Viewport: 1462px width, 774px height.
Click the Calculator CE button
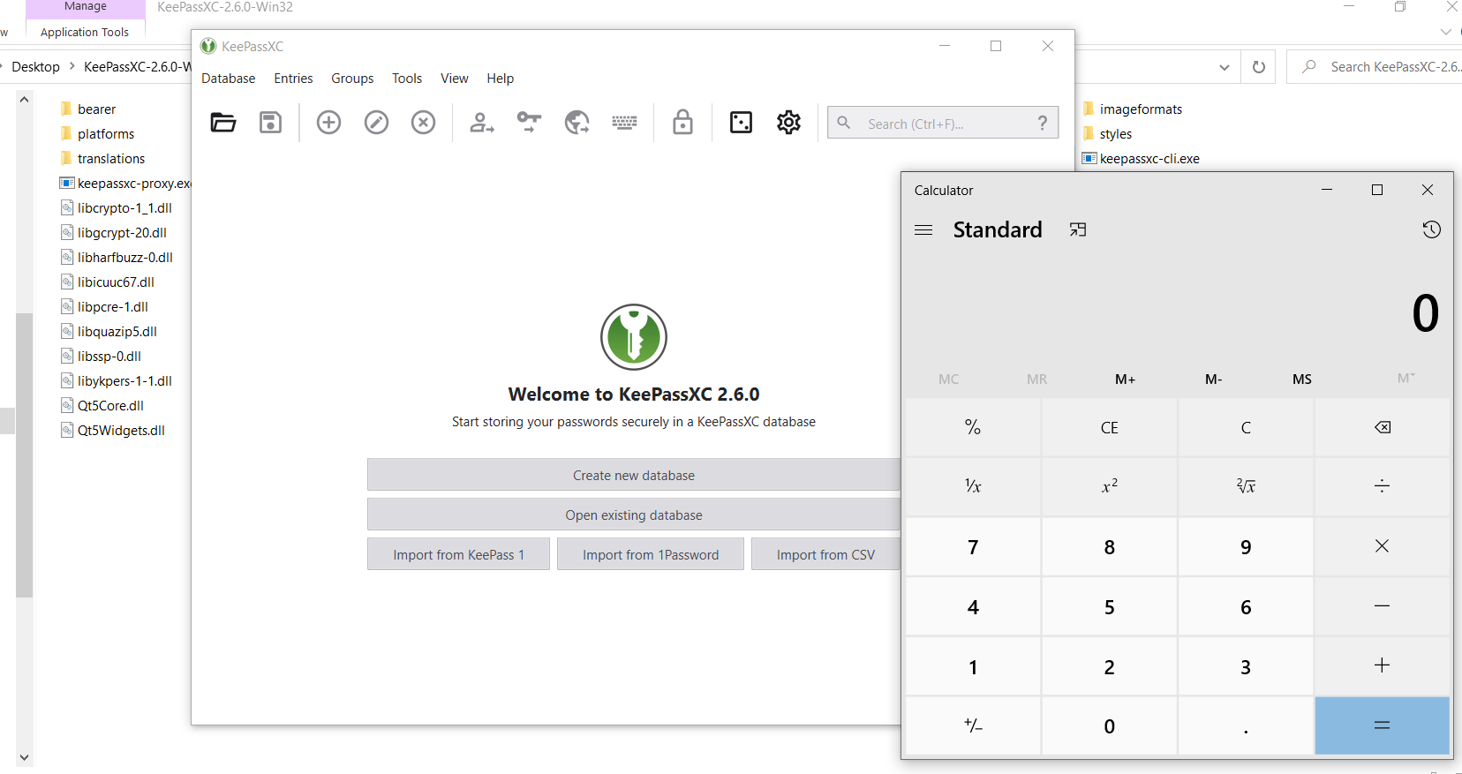[x=1109, y=427]
